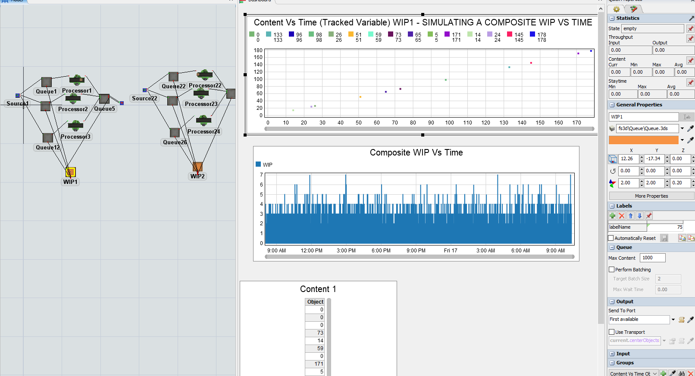Click the Max Content input field
Screen dimensions: 695x376
[652, 258]
